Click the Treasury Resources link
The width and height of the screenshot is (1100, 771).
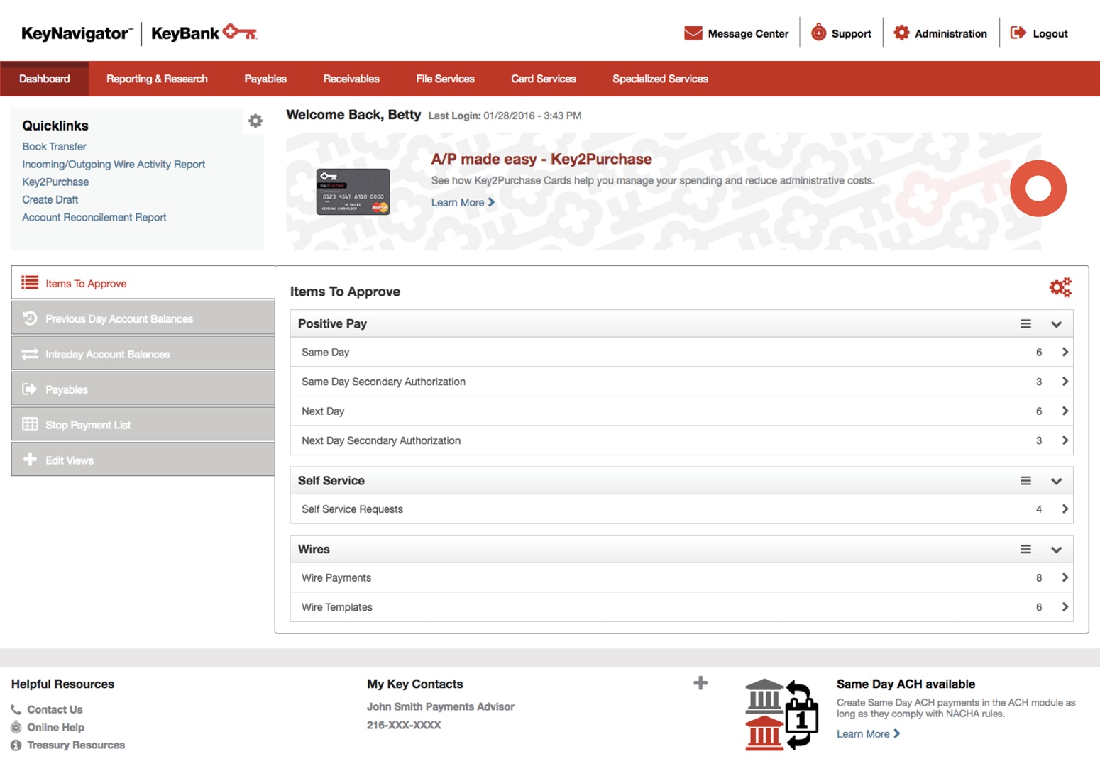click(76, 745)
